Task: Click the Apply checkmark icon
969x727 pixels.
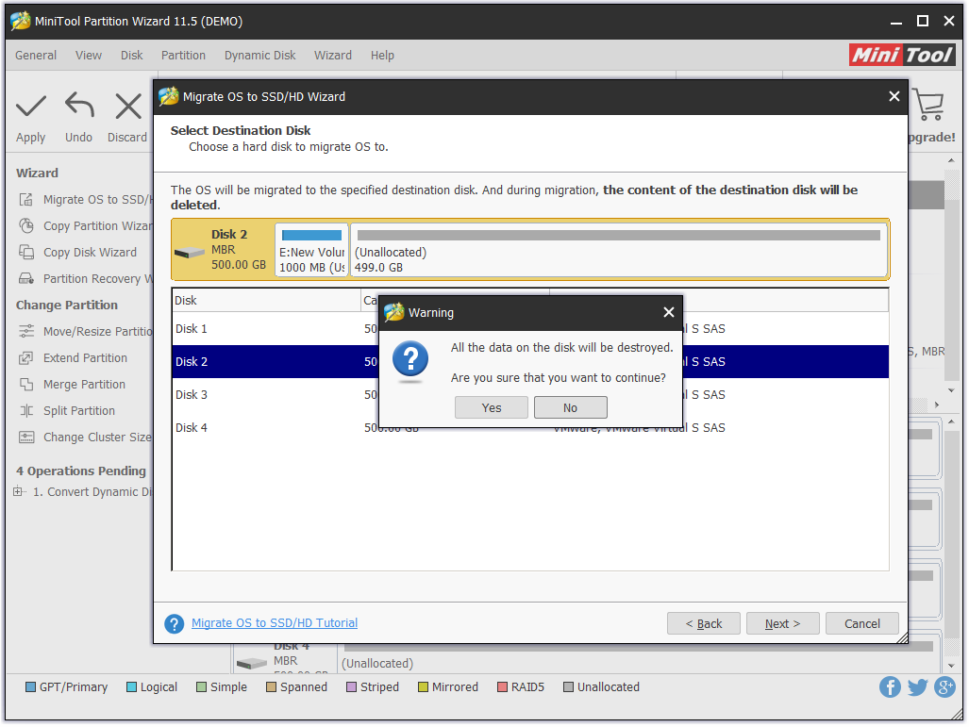Action: (x=30, y=107)
